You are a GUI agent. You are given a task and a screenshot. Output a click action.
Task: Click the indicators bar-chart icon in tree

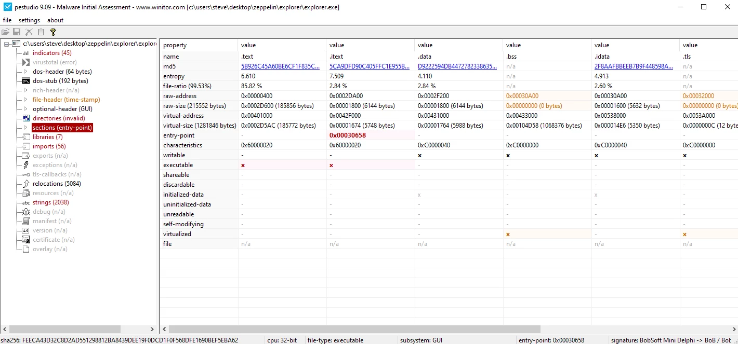pyautogui.click(x=26, y=53)
